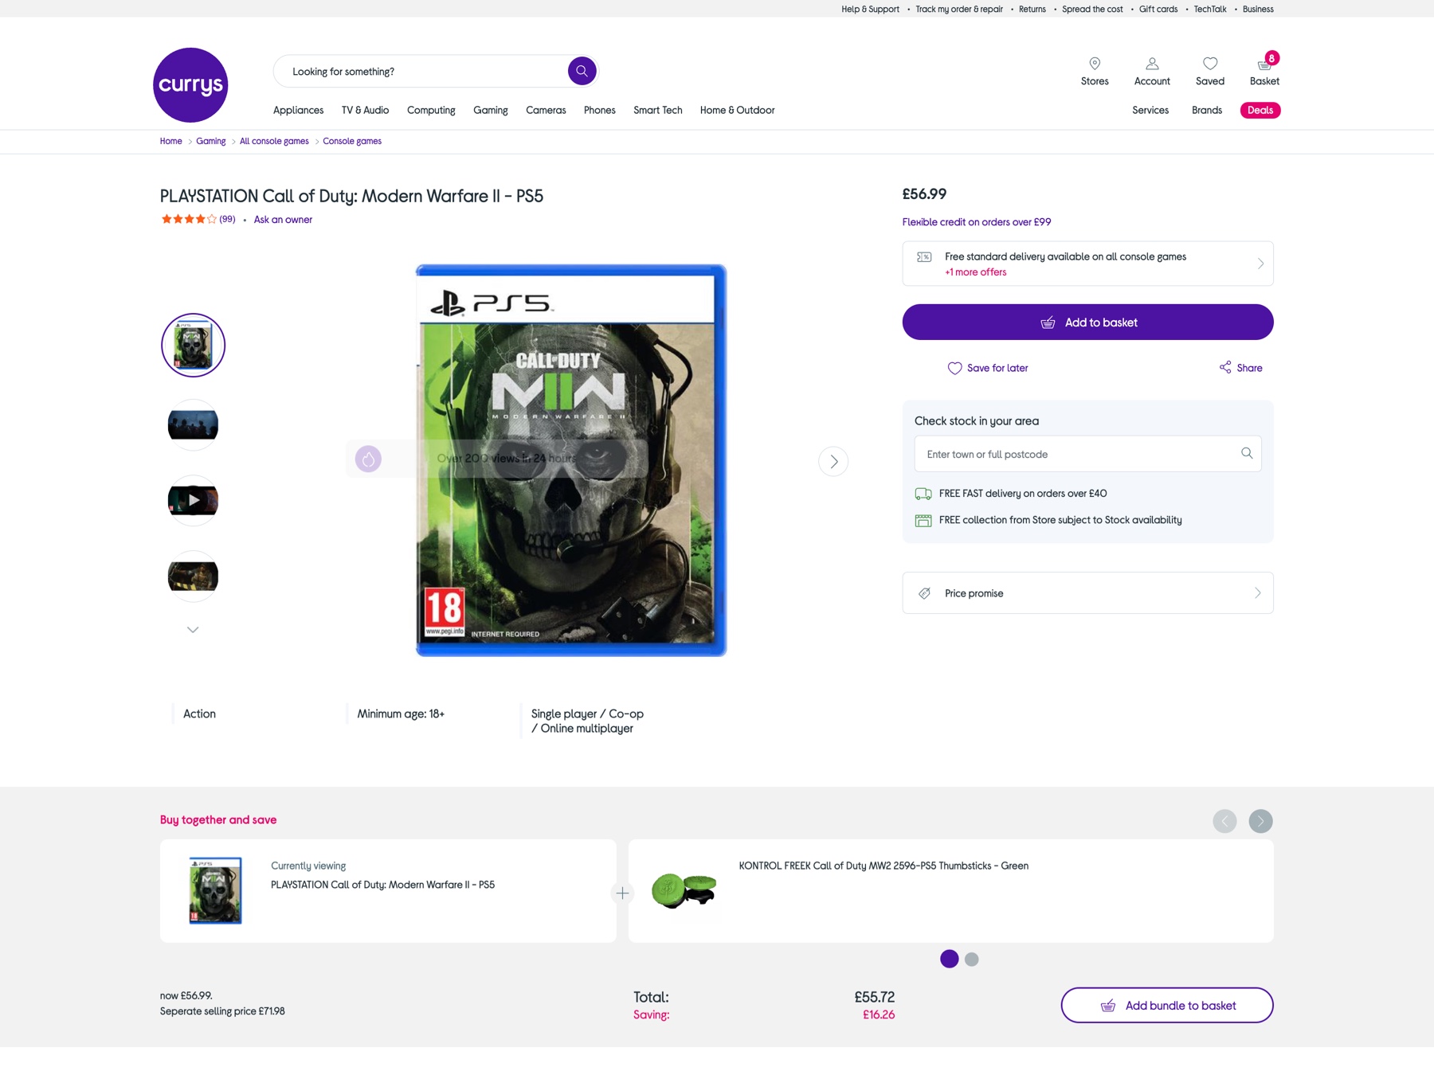The height and width of the screenshot is (1075, 1434).
Task: Go to next bundle with right arrow
Action: (x=1260, y=821)
